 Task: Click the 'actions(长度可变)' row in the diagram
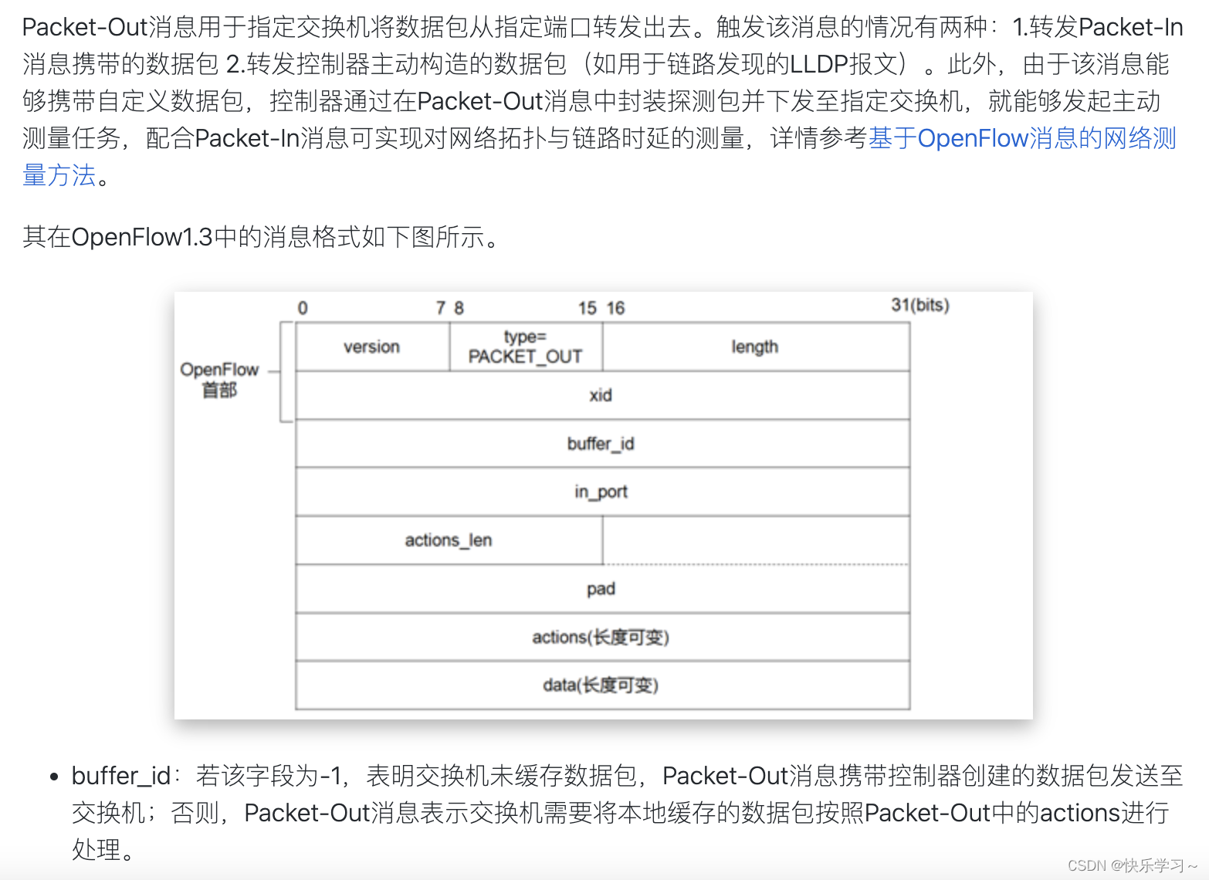point(602,638)
